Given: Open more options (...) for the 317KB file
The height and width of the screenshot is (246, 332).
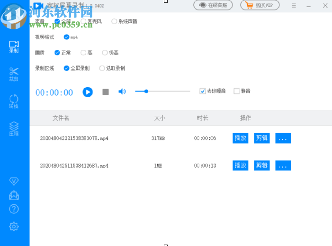Looking at the screenshot, I should (x=283, y=138).
